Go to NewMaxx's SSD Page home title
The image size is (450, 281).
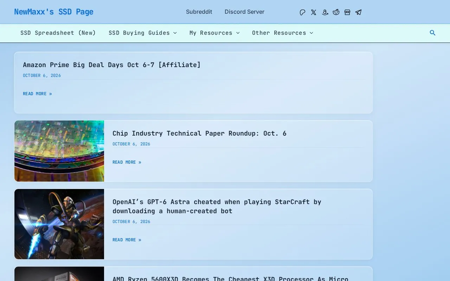[x=54, y=12]
